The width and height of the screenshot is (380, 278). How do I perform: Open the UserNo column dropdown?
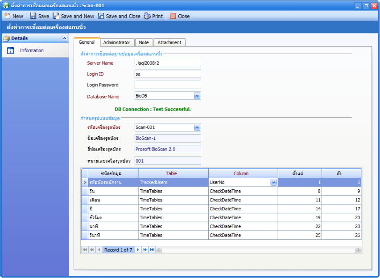pos(273,182)
